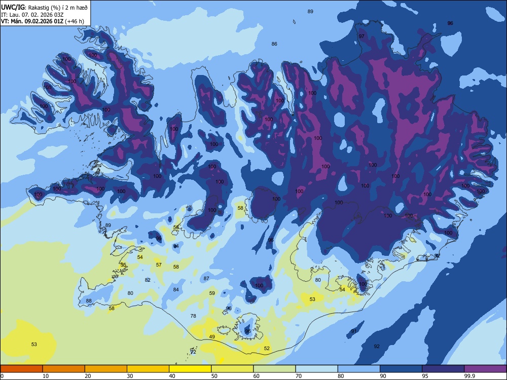Screen dimensions: 507x380
Task: Click the humidity value '91' offshore southeast
Action: [354, 331]
